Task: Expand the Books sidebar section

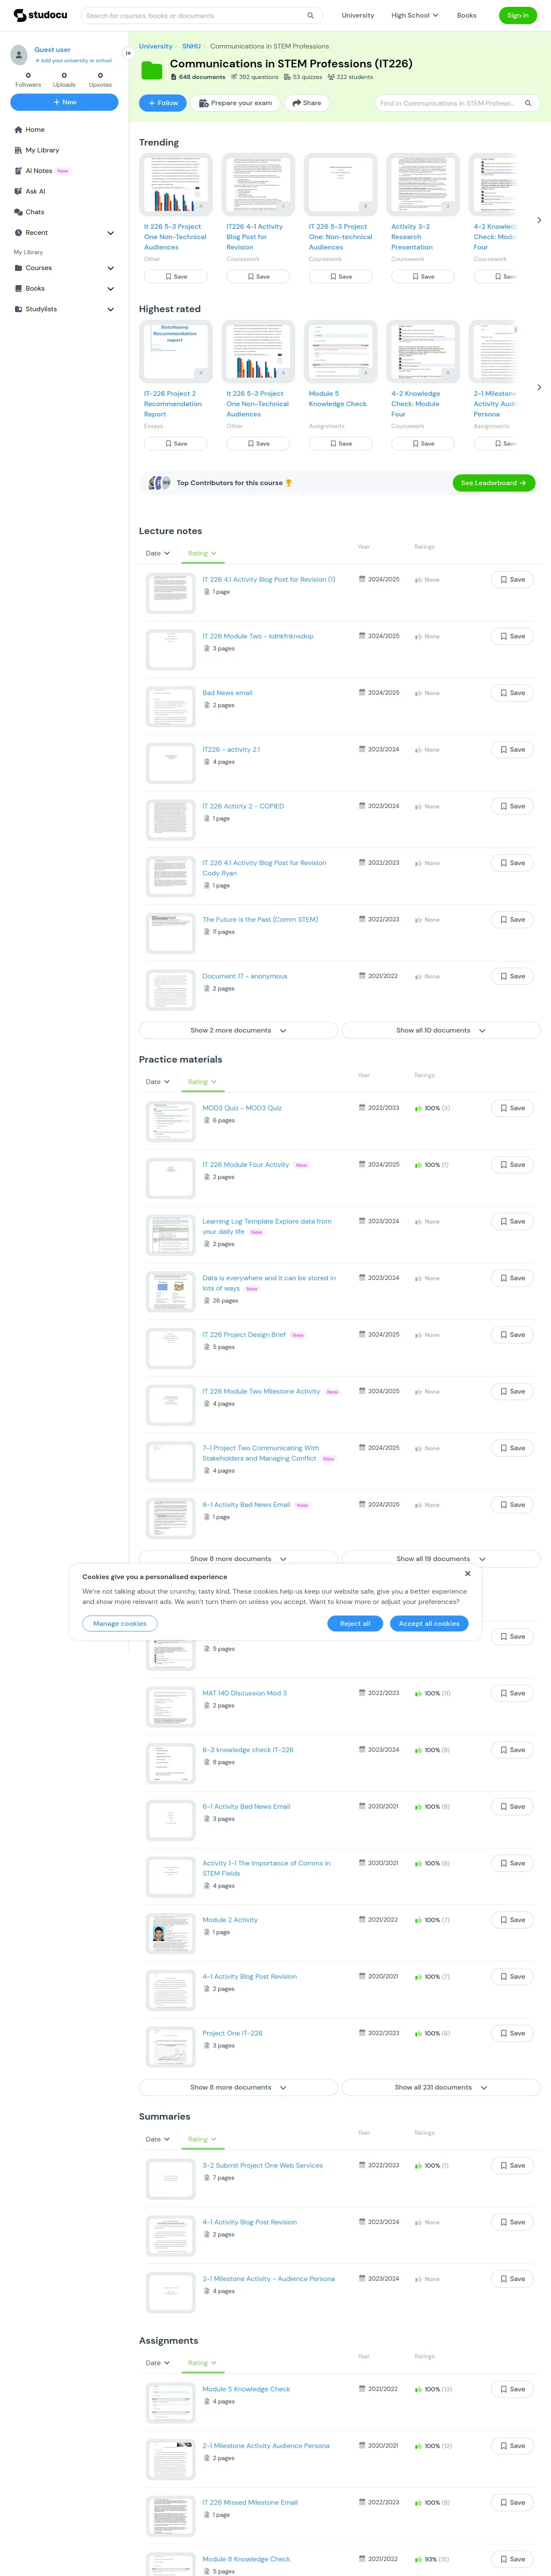Action: [110, 289]
